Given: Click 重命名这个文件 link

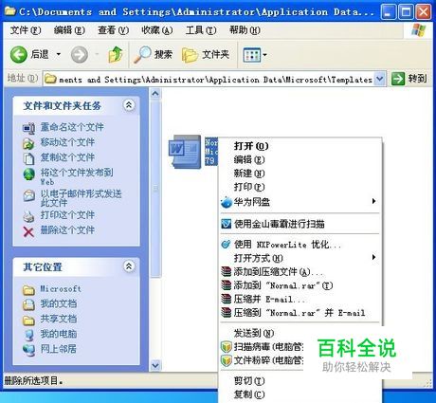Looking at the screenshot, I should click(x=72, y=127).
